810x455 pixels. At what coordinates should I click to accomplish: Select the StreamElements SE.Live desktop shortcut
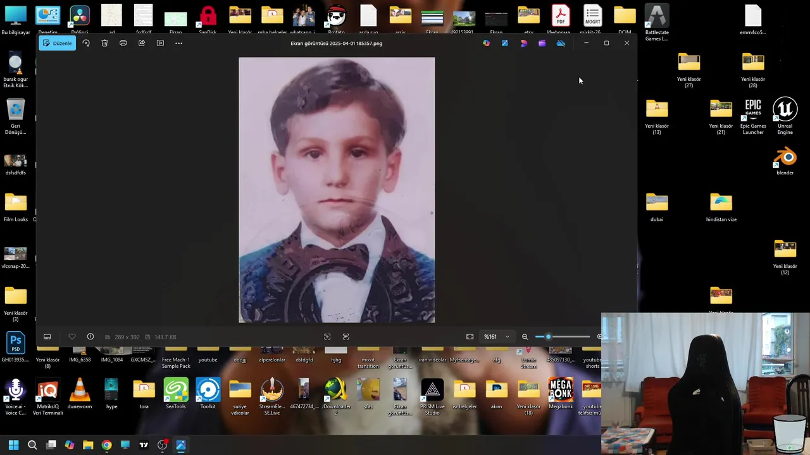coord(272,397)
